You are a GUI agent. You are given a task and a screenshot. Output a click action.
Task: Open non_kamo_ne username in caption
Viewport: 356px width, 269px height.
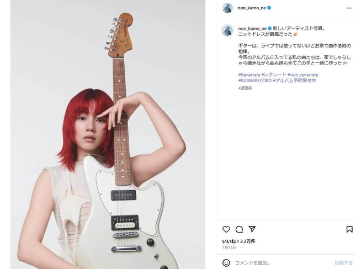(252, 28)
